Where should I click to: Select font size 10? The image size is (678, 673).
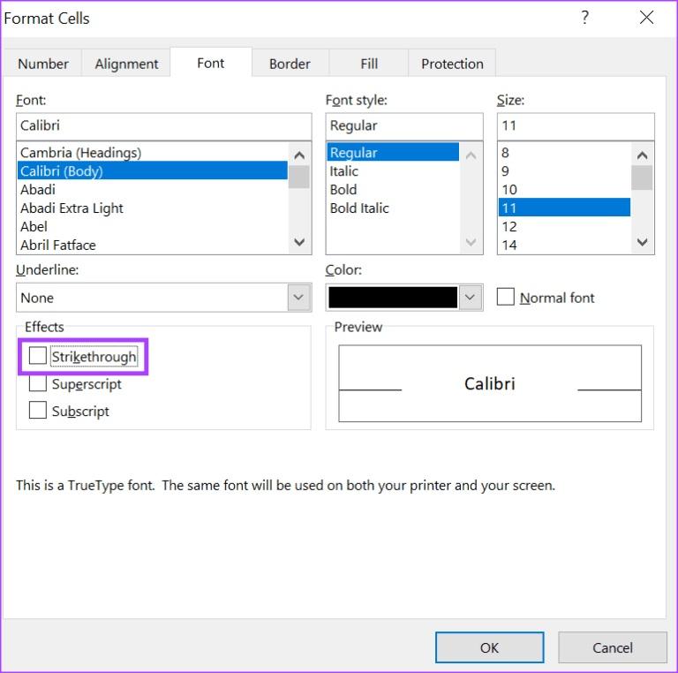[564, 189]
